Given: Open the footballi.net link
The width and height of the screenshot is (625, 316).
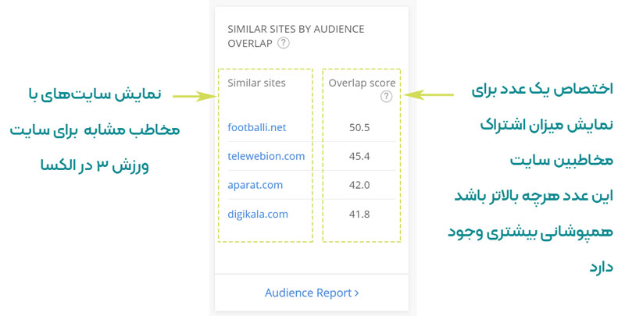Looking at the screenshot, I should click(257, 127).
